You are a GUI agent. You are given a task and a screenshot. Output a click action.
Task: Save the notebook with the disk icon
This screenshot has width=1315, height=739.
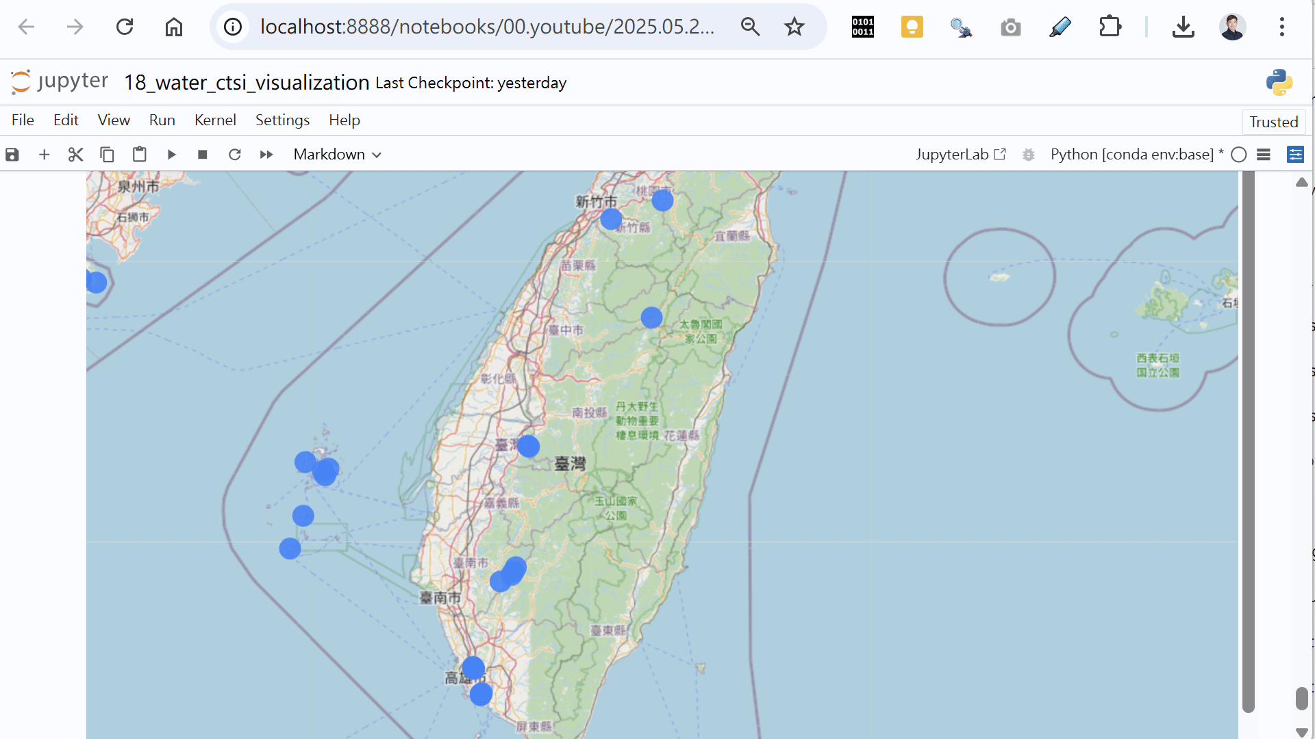click(x=12, y=155)
